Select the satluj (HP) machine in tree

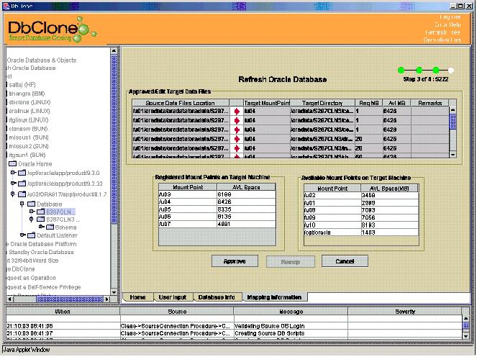(22, 85)
